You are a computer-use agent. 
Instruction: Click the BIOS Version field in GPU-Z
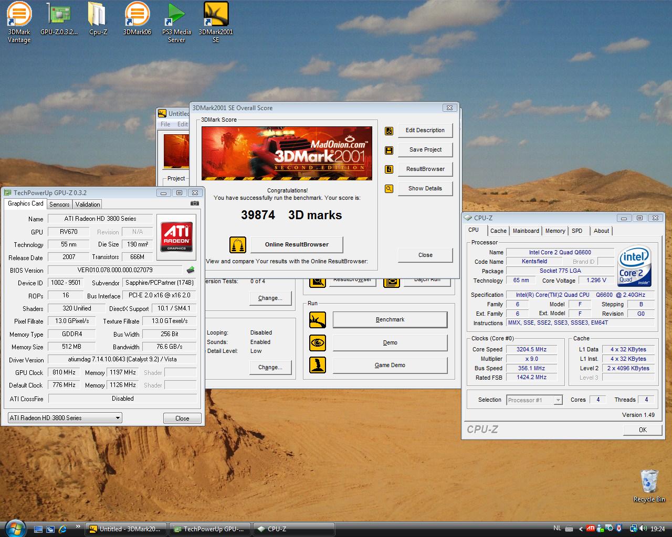[x=115, y=270]
